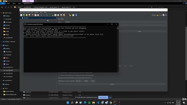
Task: Click the Collapse All minus icon in JMeter
Action: (44, 15)
